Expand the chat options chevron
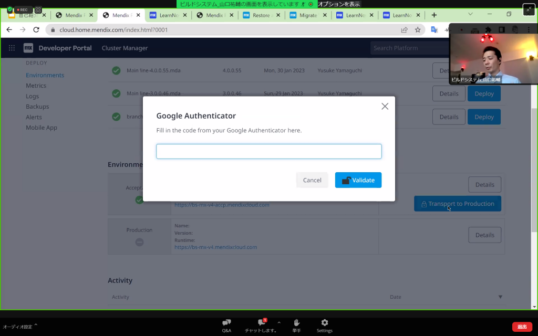538x336 pixels. [279, 322]
